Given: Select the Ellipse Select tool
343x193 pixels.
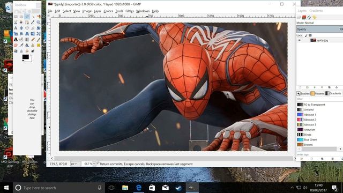Looking at the screenshot, I should point(21,17).
